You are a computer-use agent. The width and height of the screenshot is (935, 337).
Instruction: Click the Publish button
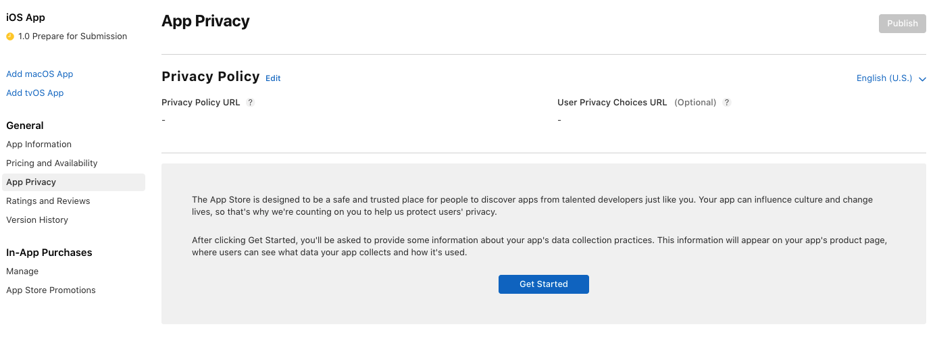click(x=902, y=24)
